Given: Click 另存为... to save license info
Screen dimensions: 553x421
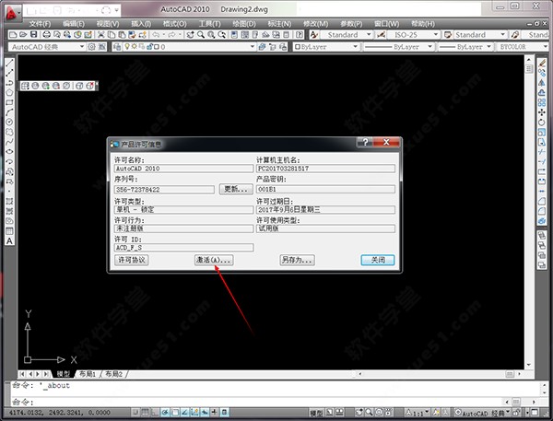Looking at the screenshot, I should pos(298,261).
